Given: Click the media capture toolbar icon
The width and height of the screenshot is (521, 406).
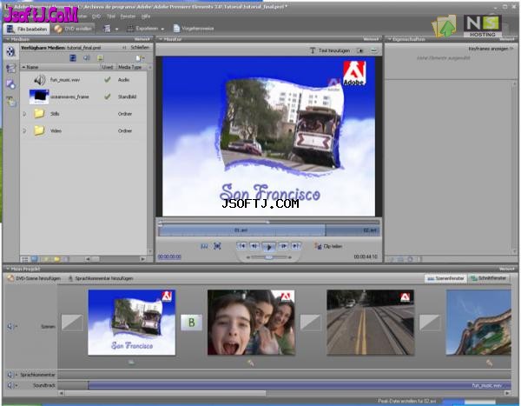Looking at the screenshot, I should click(107, 29).
